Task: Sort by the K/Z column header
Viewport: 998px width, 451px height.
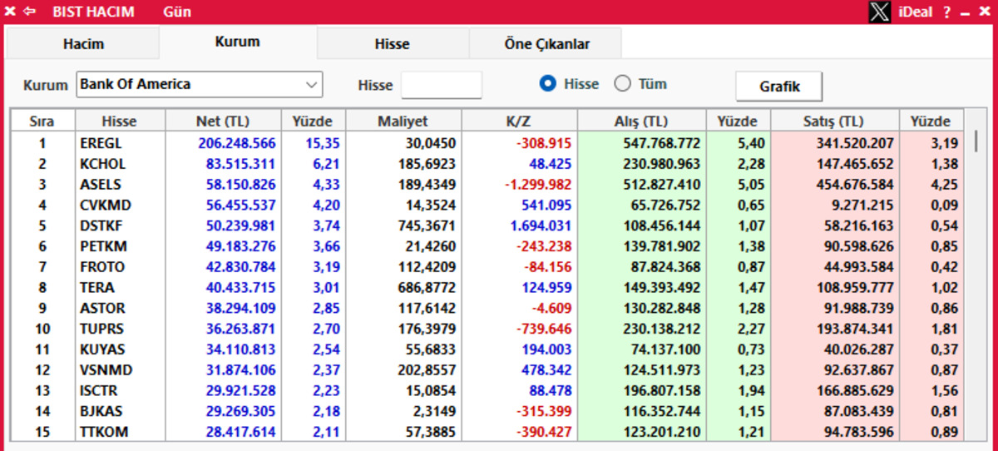Action: 519,121
